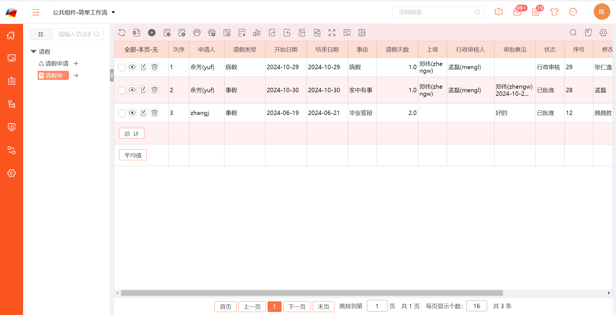Click the document with checkmark icon
The image size is (616, 315).
pos(167,33)
